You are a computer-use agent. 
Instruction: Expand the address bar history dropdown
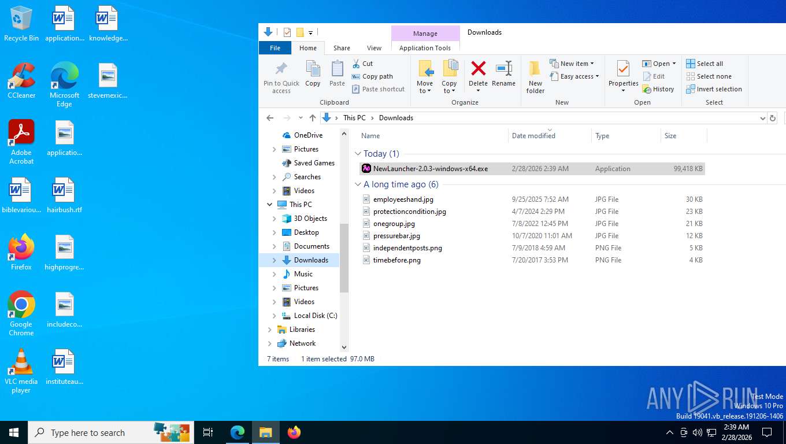(762, 118)
